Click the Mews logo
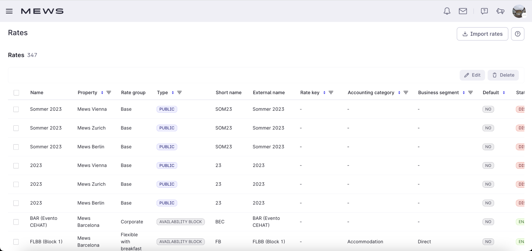532x251 pixels. [42, 11]
